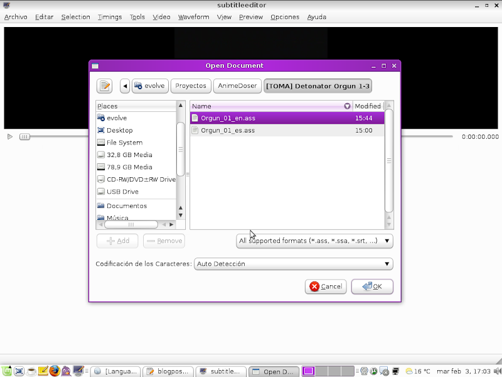The height and width of the screenshot is (377, 502).
Task: Select file Orgun_01_en.ass
Action: (287, 118)
